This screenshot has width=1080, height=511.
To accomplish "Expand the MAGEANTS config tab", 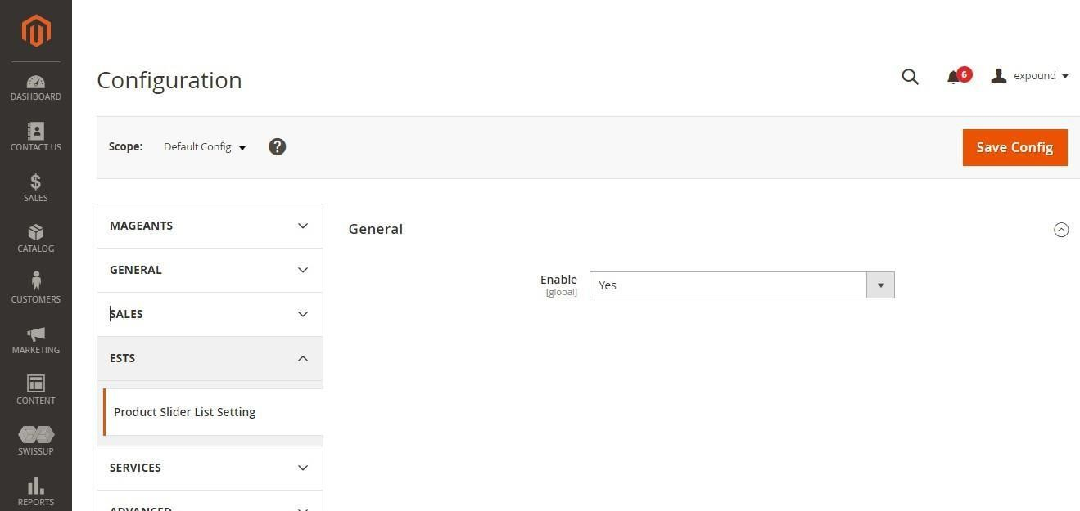I will (210, 226).
